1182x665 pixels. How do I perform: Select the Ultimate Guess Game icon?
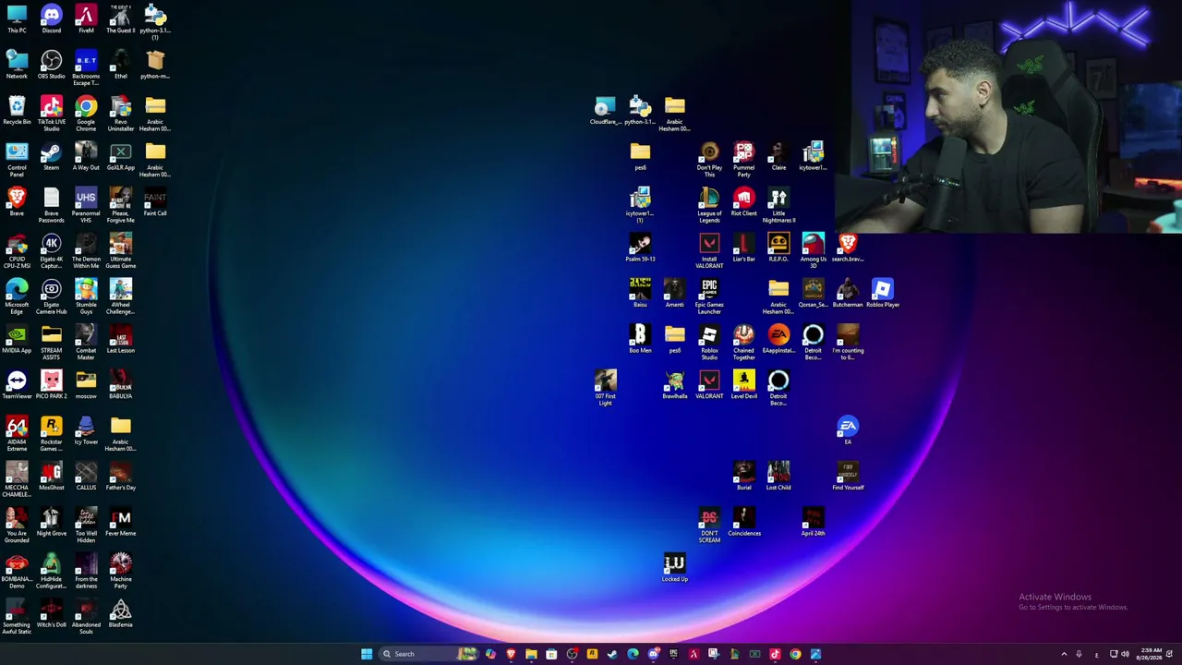120,251
